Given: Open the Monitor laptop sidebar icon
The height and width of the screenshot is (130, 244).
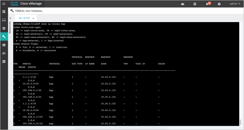Looking at the screenshot, I should tap(4, 20).
